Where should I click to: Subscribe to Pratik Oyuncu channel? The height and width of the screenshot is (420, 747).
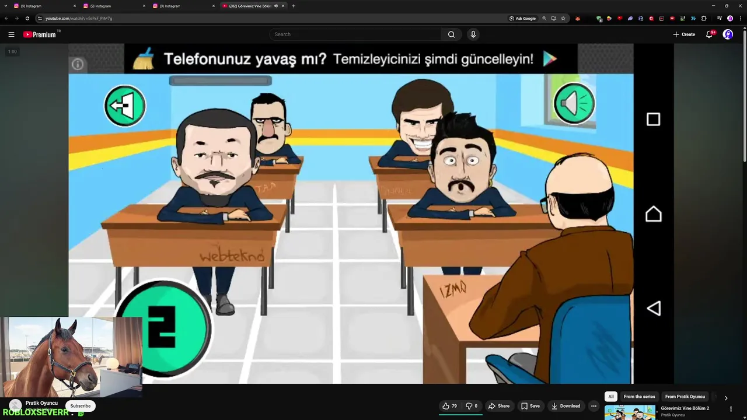81,406
